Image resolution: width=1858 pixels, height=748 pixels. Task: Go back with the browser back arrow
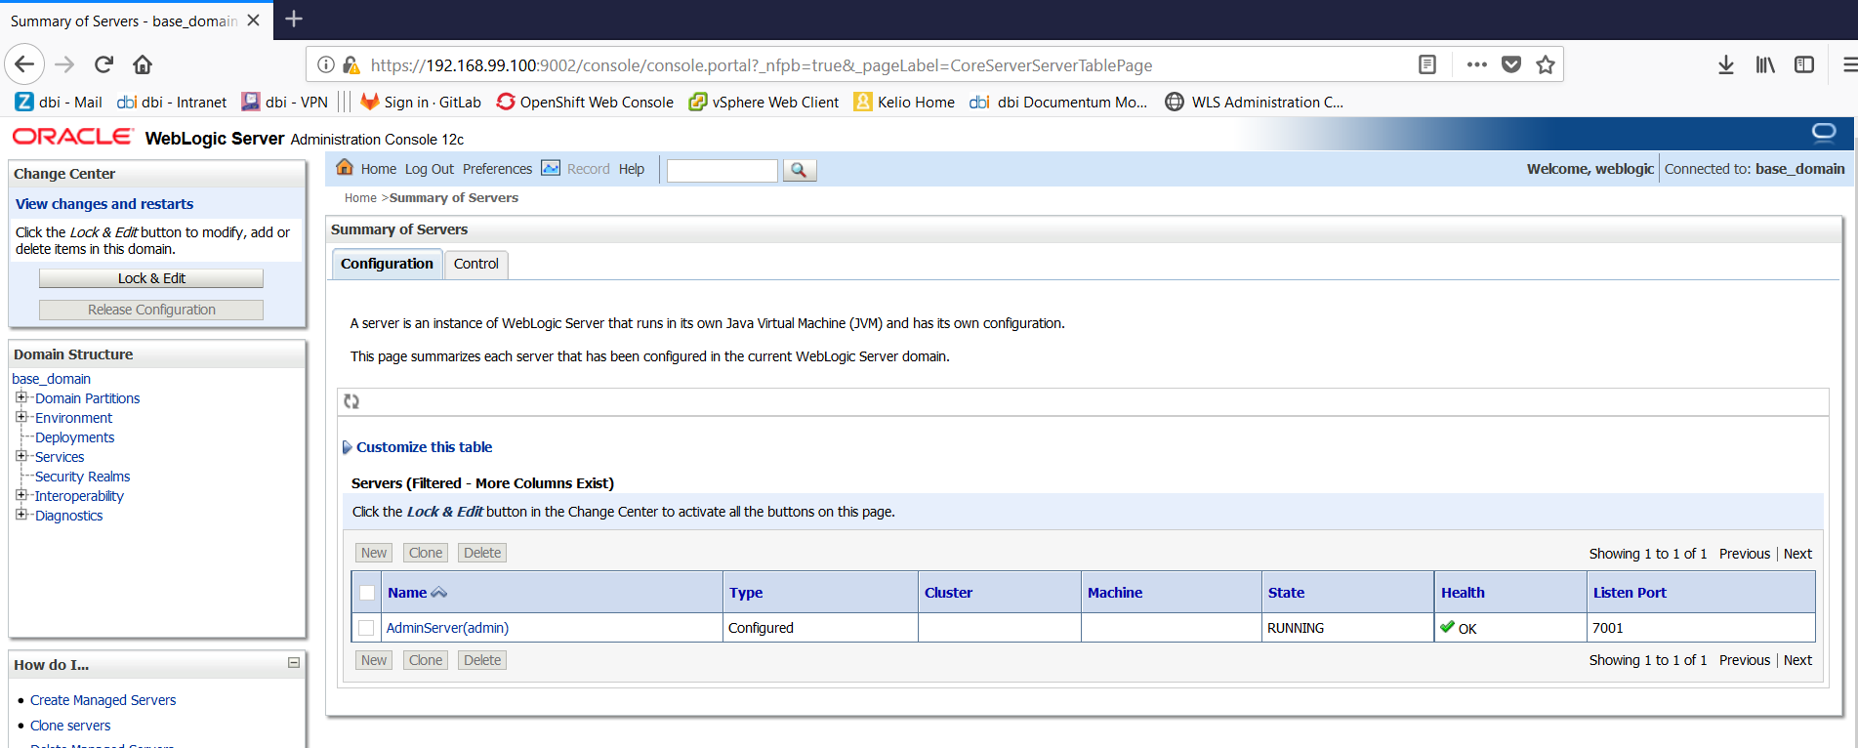click(x=24, y=64)
